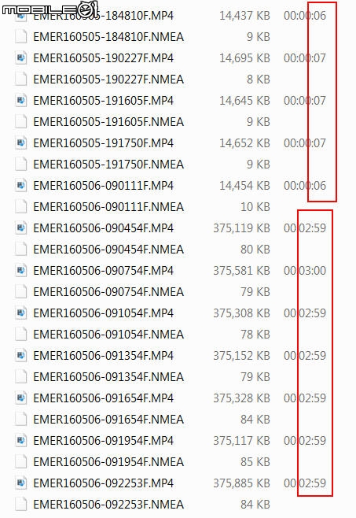Viewport: 356px width, 518px height.
Task: Select file name EMER160506-091054F.MP4
Action: tap(103, 313)
